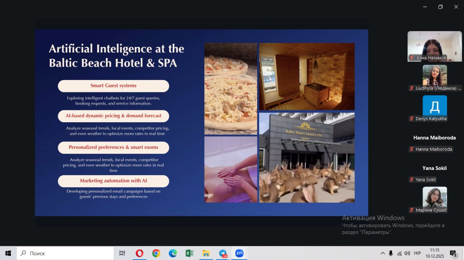
Task: Open Task View on the taskbar
Action: tap(122, 253)
